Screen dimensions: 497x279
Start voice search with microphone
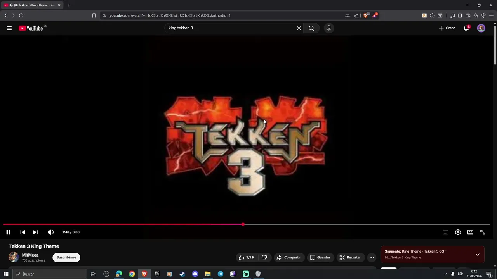pos(329,28)
